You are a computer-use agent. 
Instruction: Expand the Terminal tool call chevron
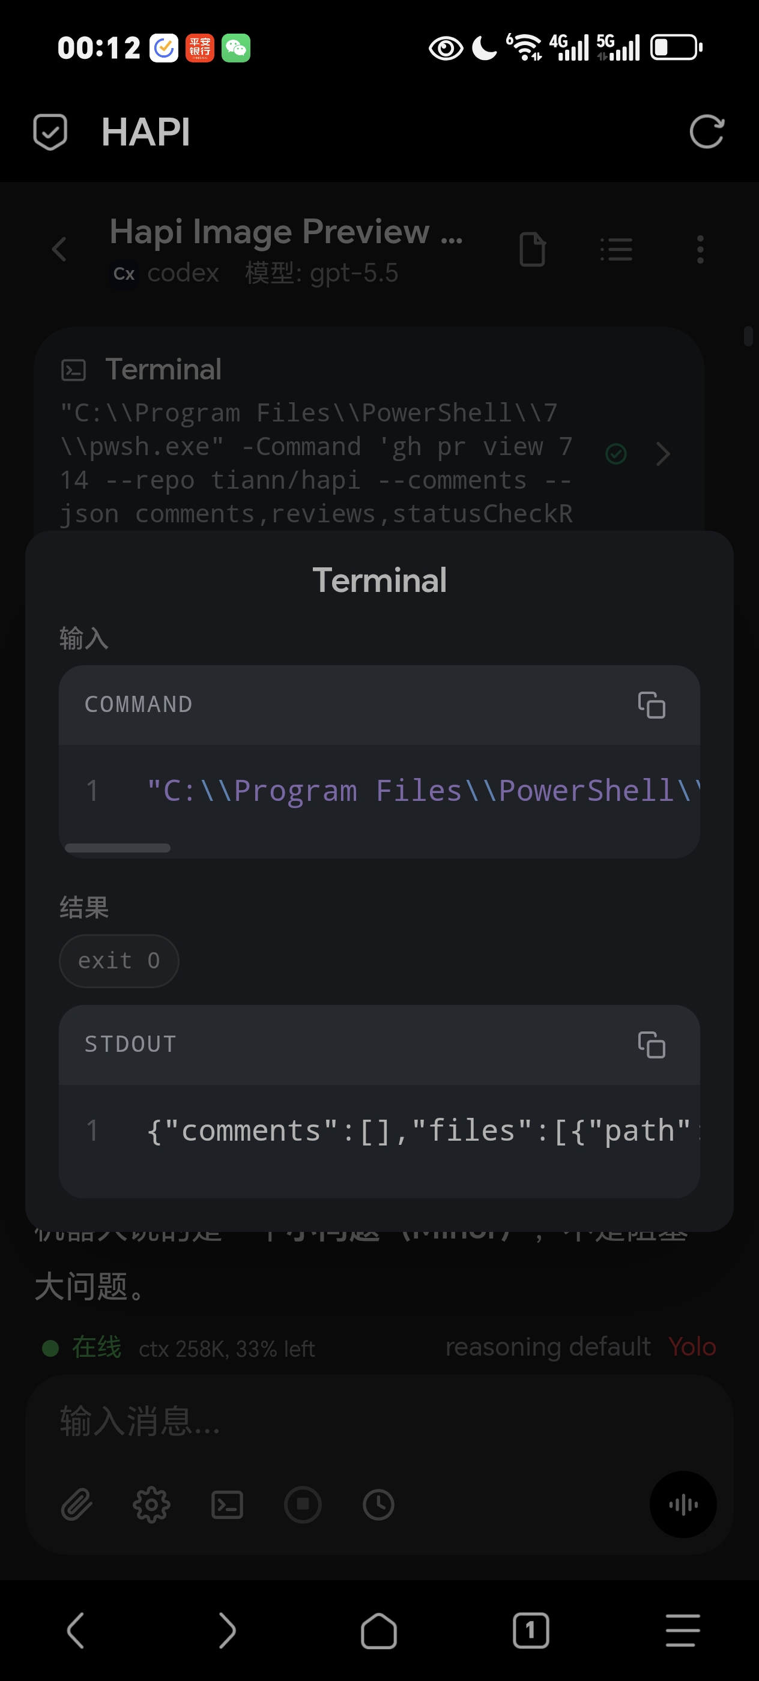click(663, 453)
